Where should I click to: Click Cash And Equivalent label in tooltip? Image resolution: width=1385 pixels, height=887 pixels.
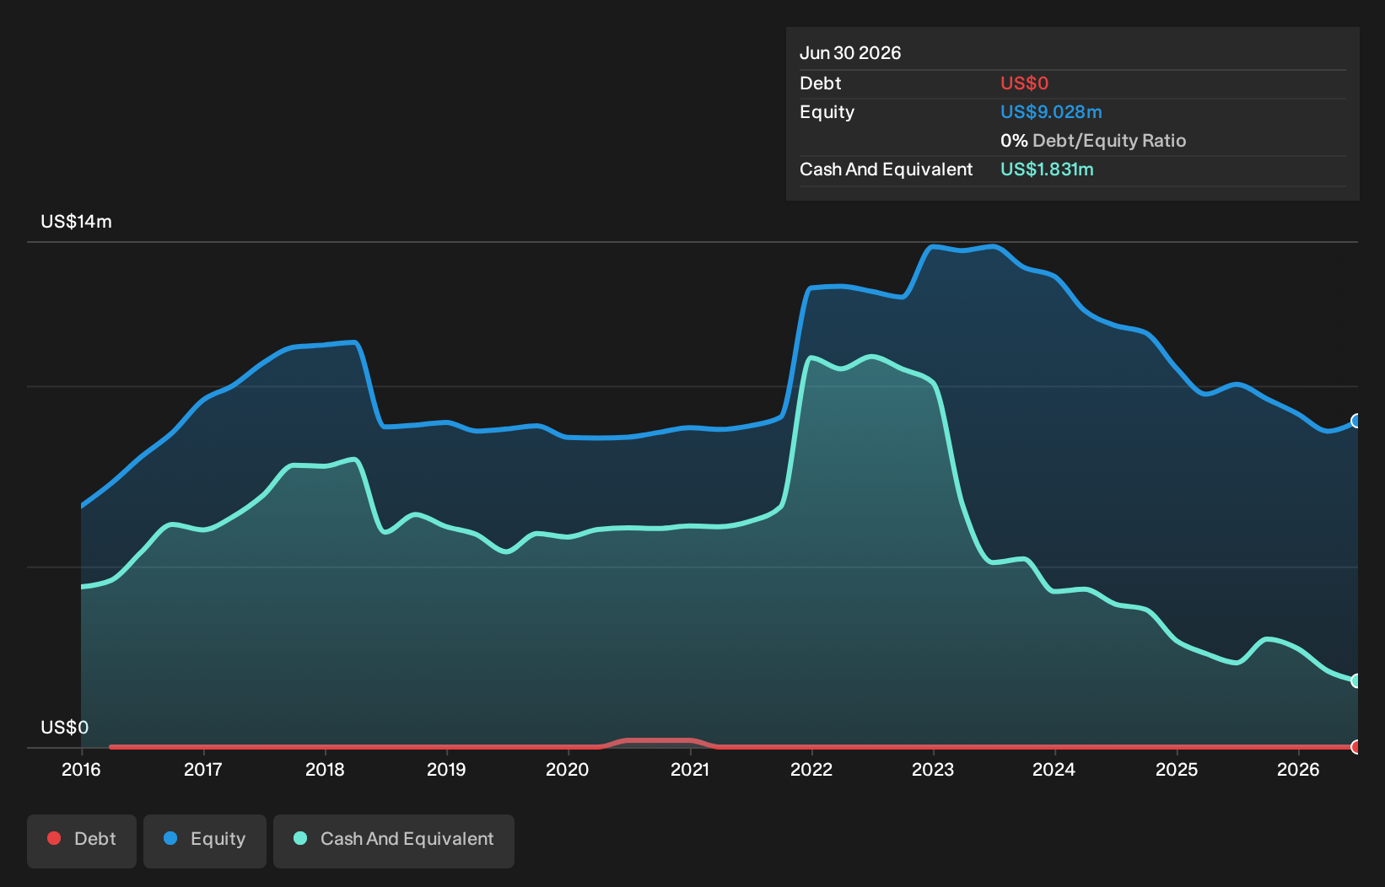pos(886,169)
